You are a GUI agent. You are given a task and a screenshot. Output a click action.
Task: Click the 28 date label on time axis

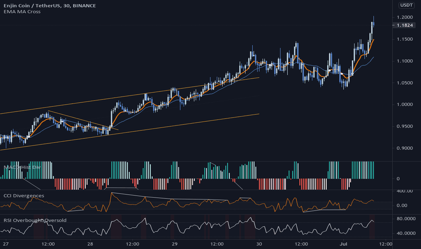[90, 244]
